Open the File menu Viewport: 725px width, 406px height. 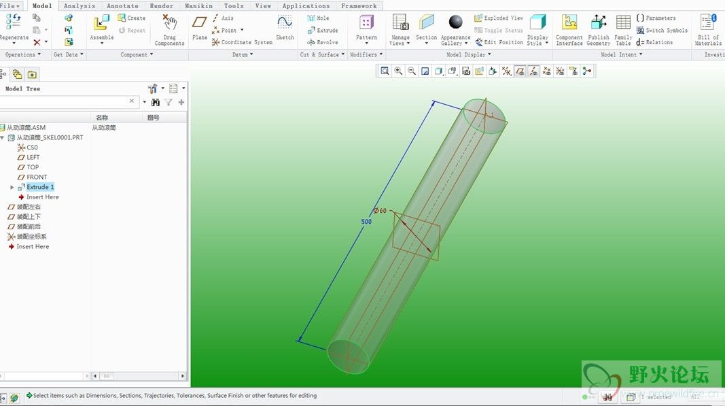10,5
